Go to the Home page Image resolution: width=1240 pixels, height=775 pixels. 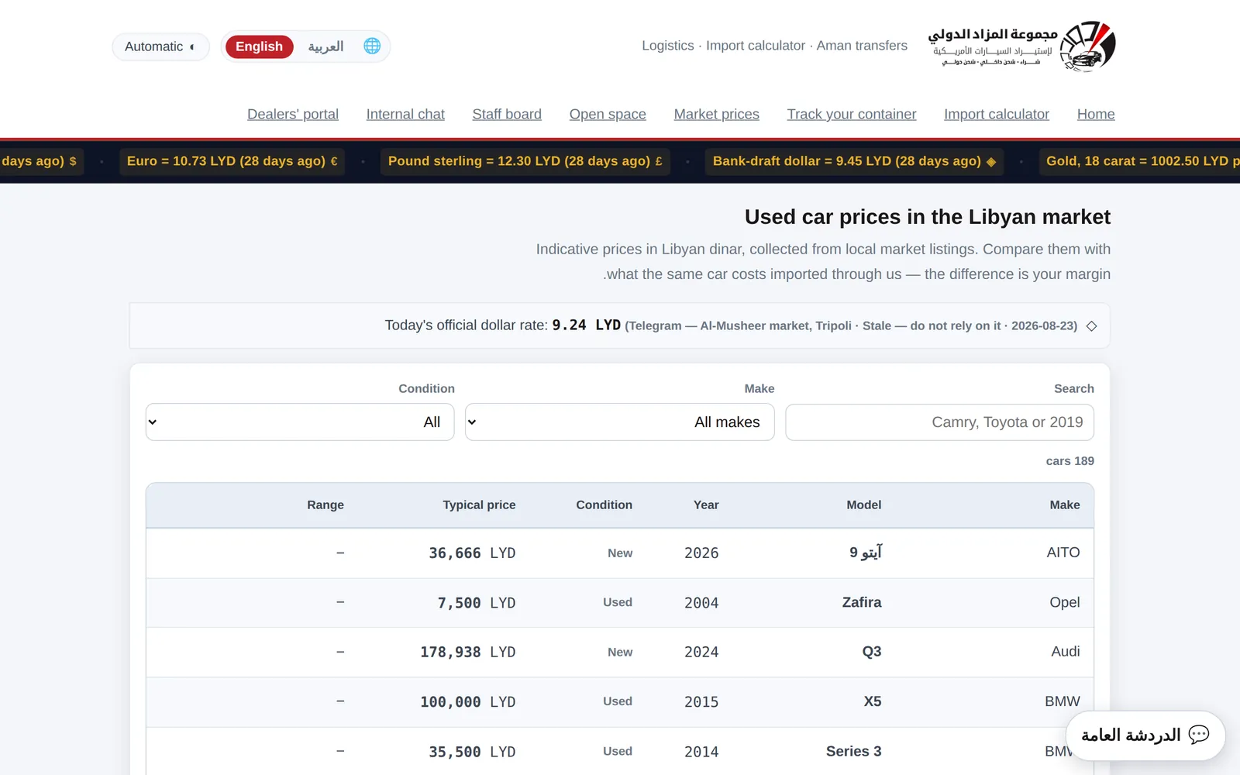(x=1096, y=114)
